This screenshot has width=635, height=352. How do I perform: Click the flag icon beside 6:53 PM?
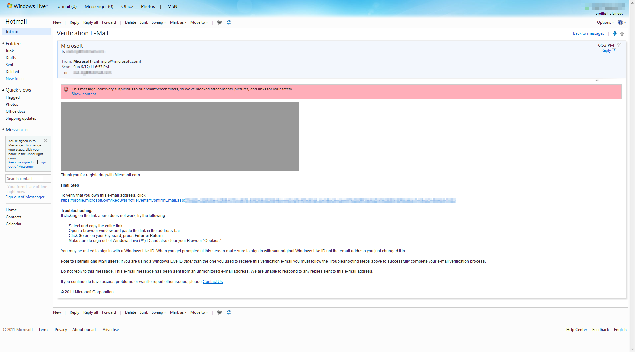click(619, 45)
